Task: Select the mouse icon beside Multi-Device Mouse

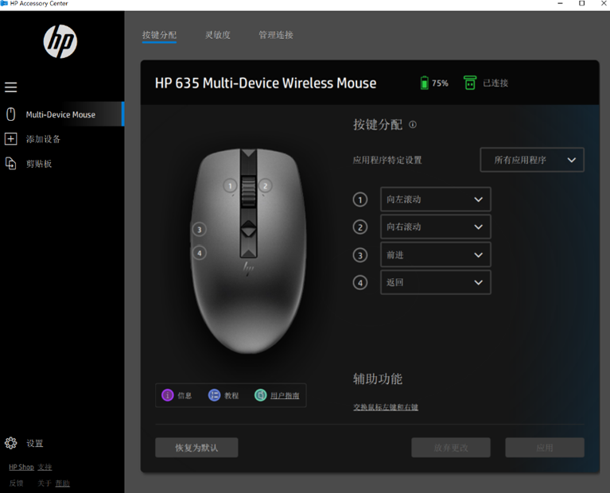Action: click(x=11, y=115)
